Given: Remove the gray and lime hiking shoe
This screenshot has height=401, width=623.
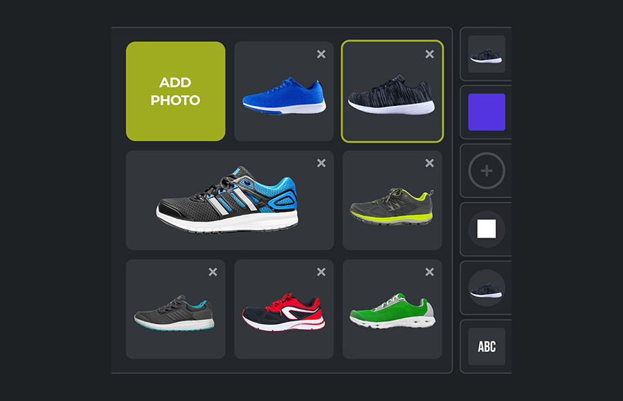Looking at the screenshot, I should click(x=429, y=163).
